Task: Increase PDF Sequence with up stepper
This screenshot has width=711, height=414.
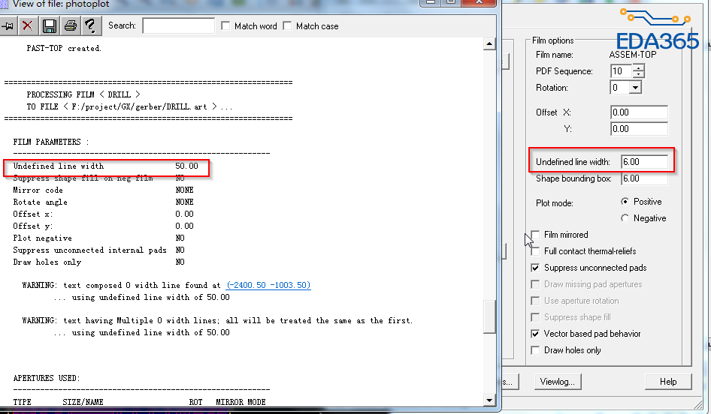Action: 638,67
